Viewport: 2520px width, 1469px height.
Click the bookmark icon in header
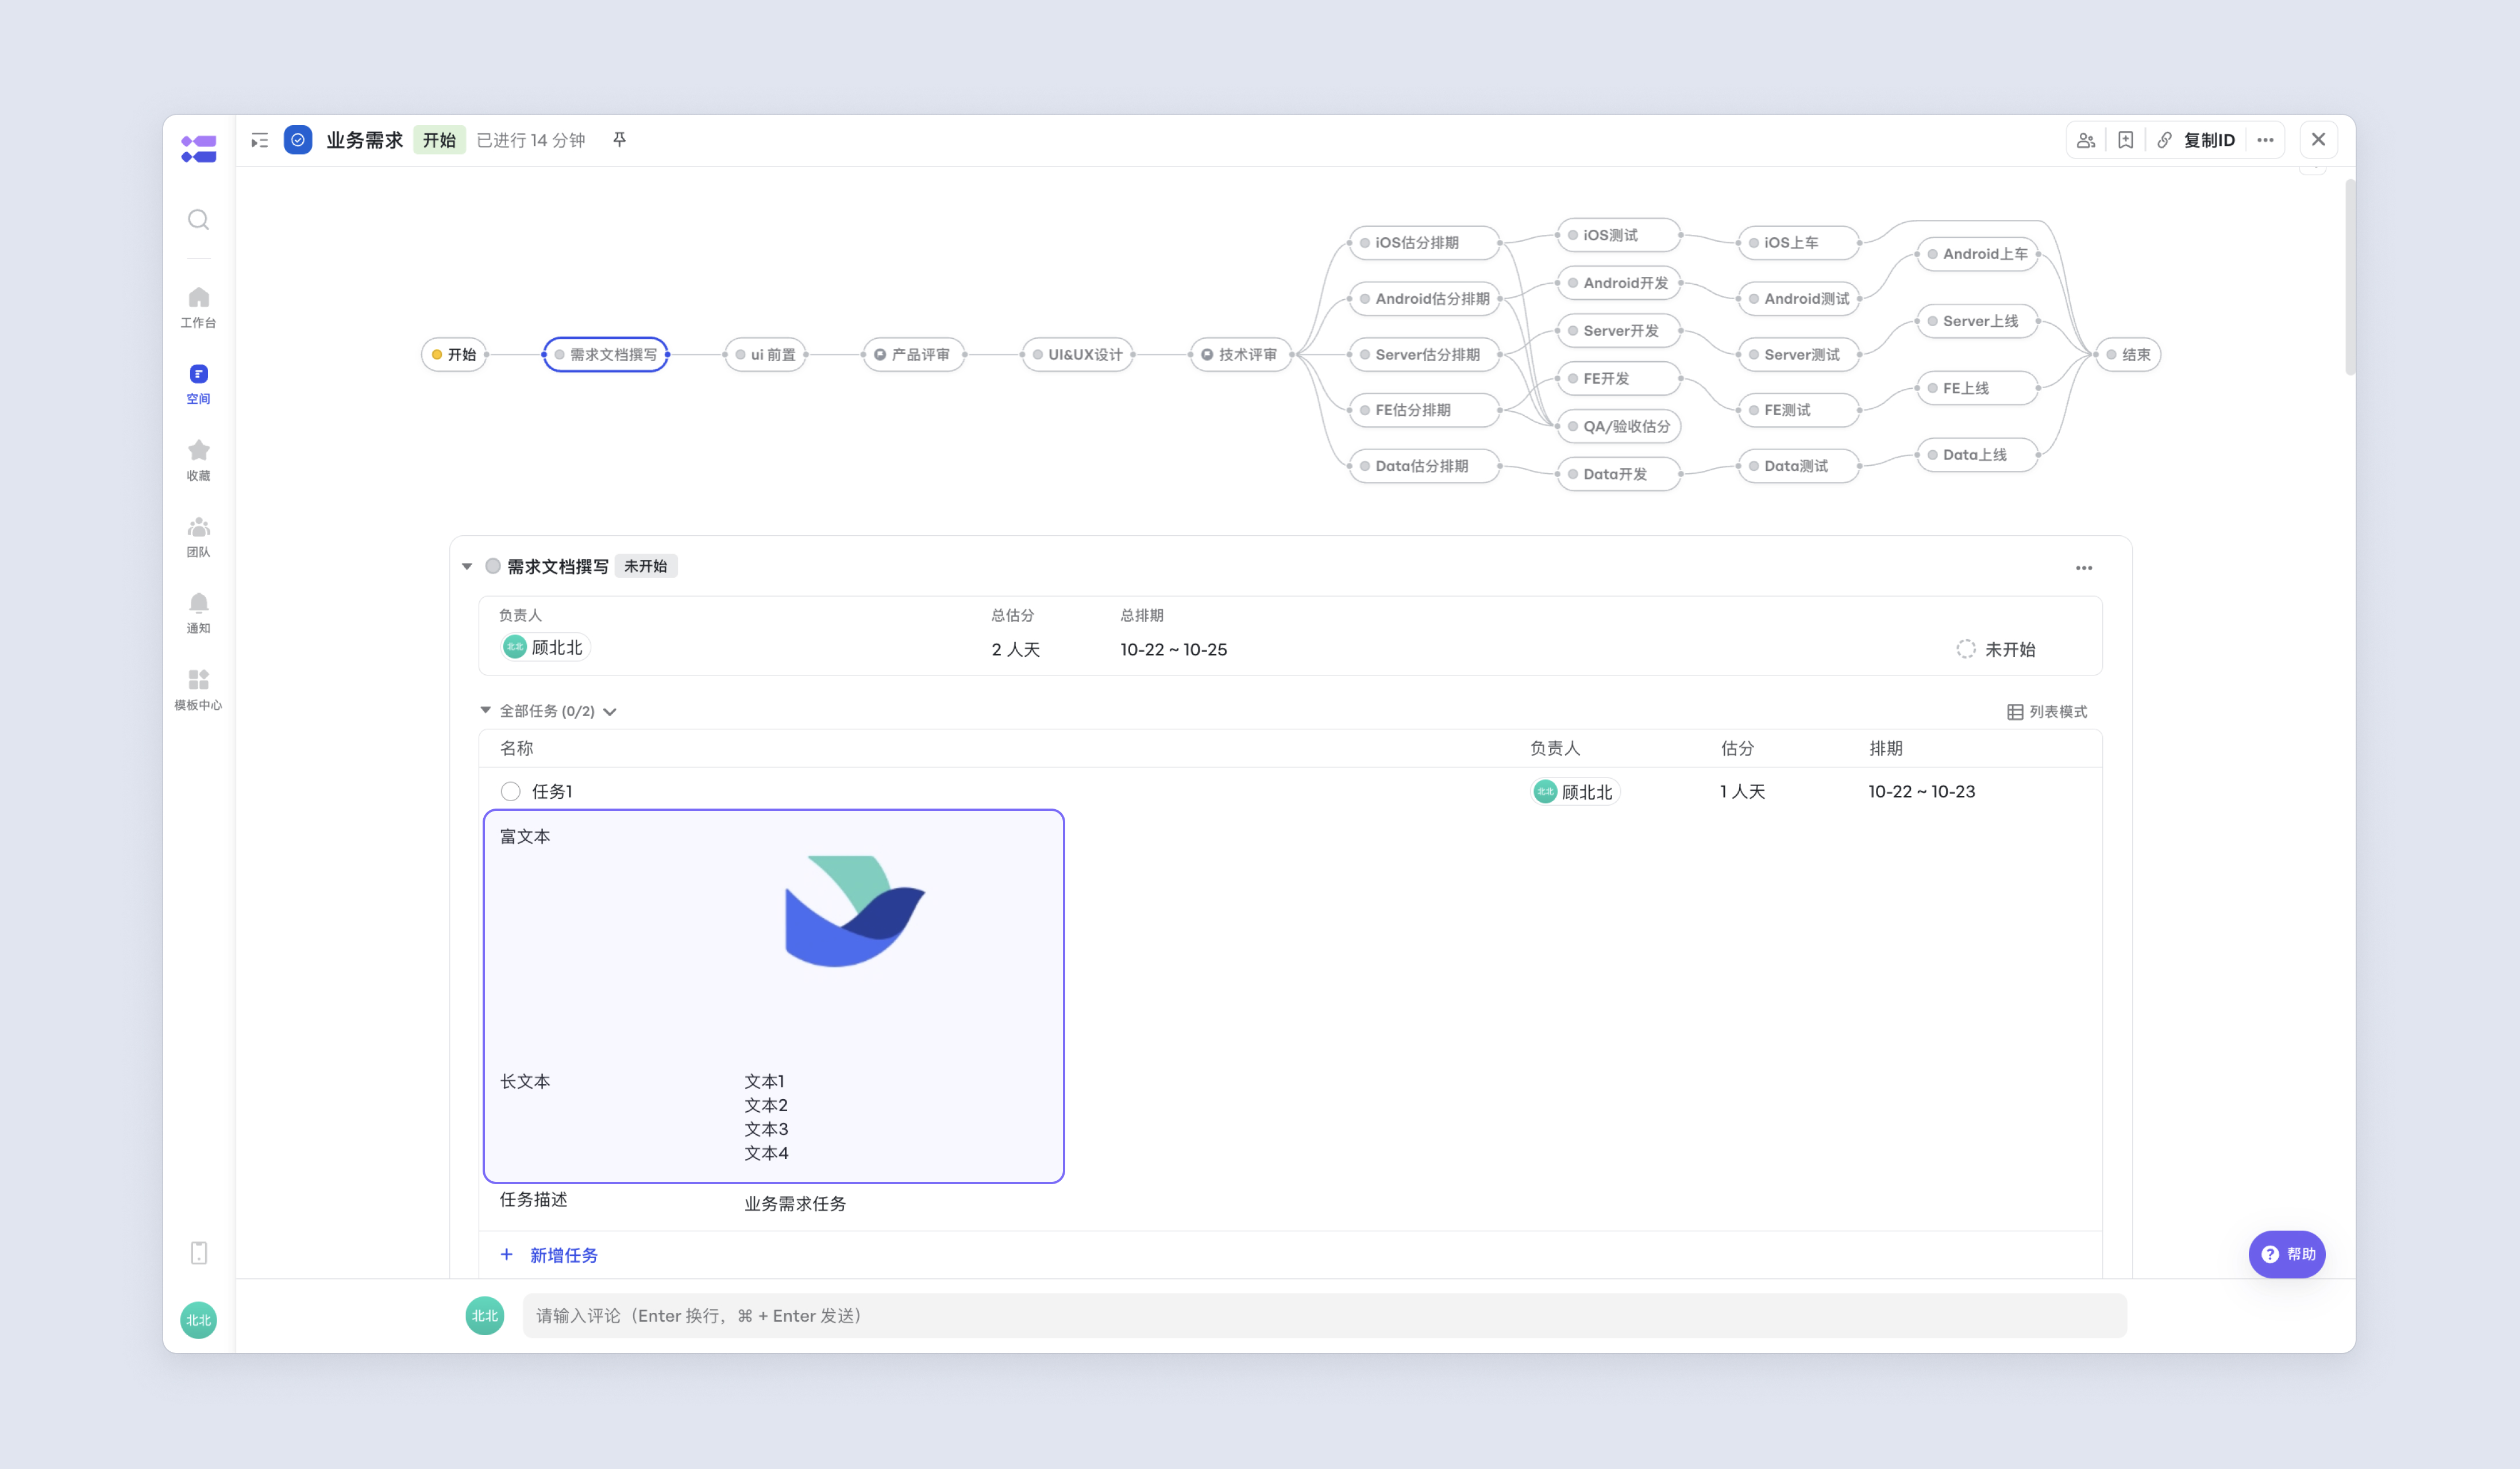coord(2125,141)
